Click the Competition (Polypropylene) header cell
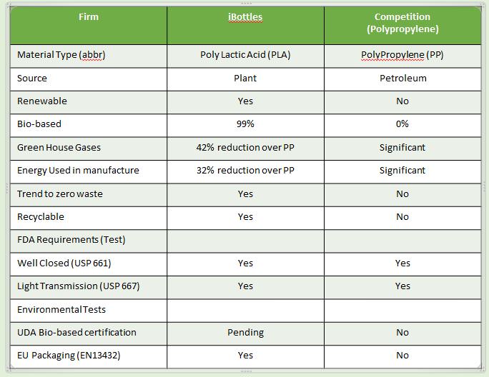The width and height of the screenshot is (489, 377). pos(402,26)
